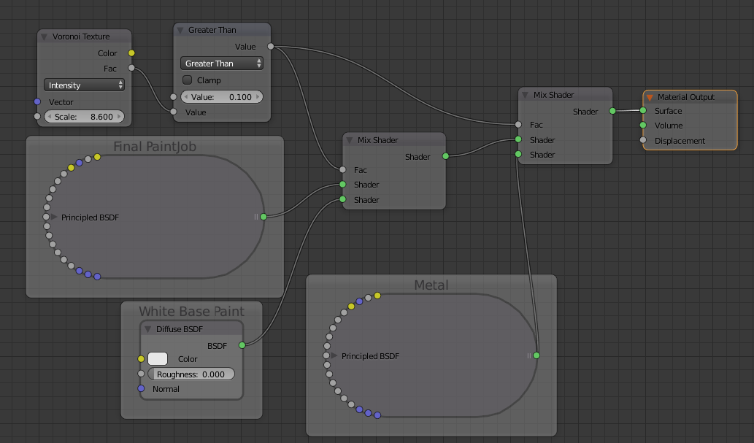Click the Voronoi Scale 8.600 field
The image size is (754, 443).
point(84,116)
